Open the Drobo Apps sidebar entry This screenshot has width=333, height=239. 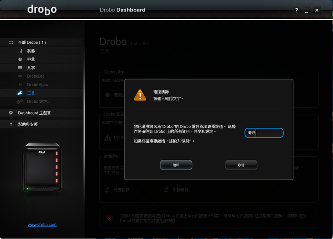click(x=37, y=85)
